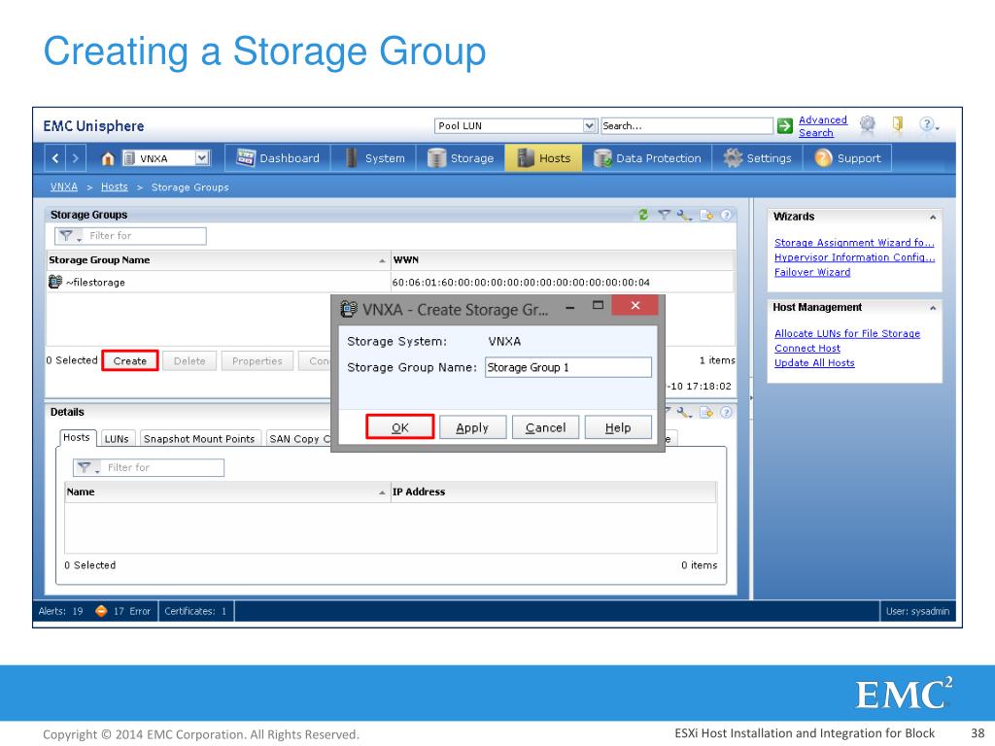
Task: Sort the Details table by Name column
Action: pyautogui.click(x=226, y=492)
